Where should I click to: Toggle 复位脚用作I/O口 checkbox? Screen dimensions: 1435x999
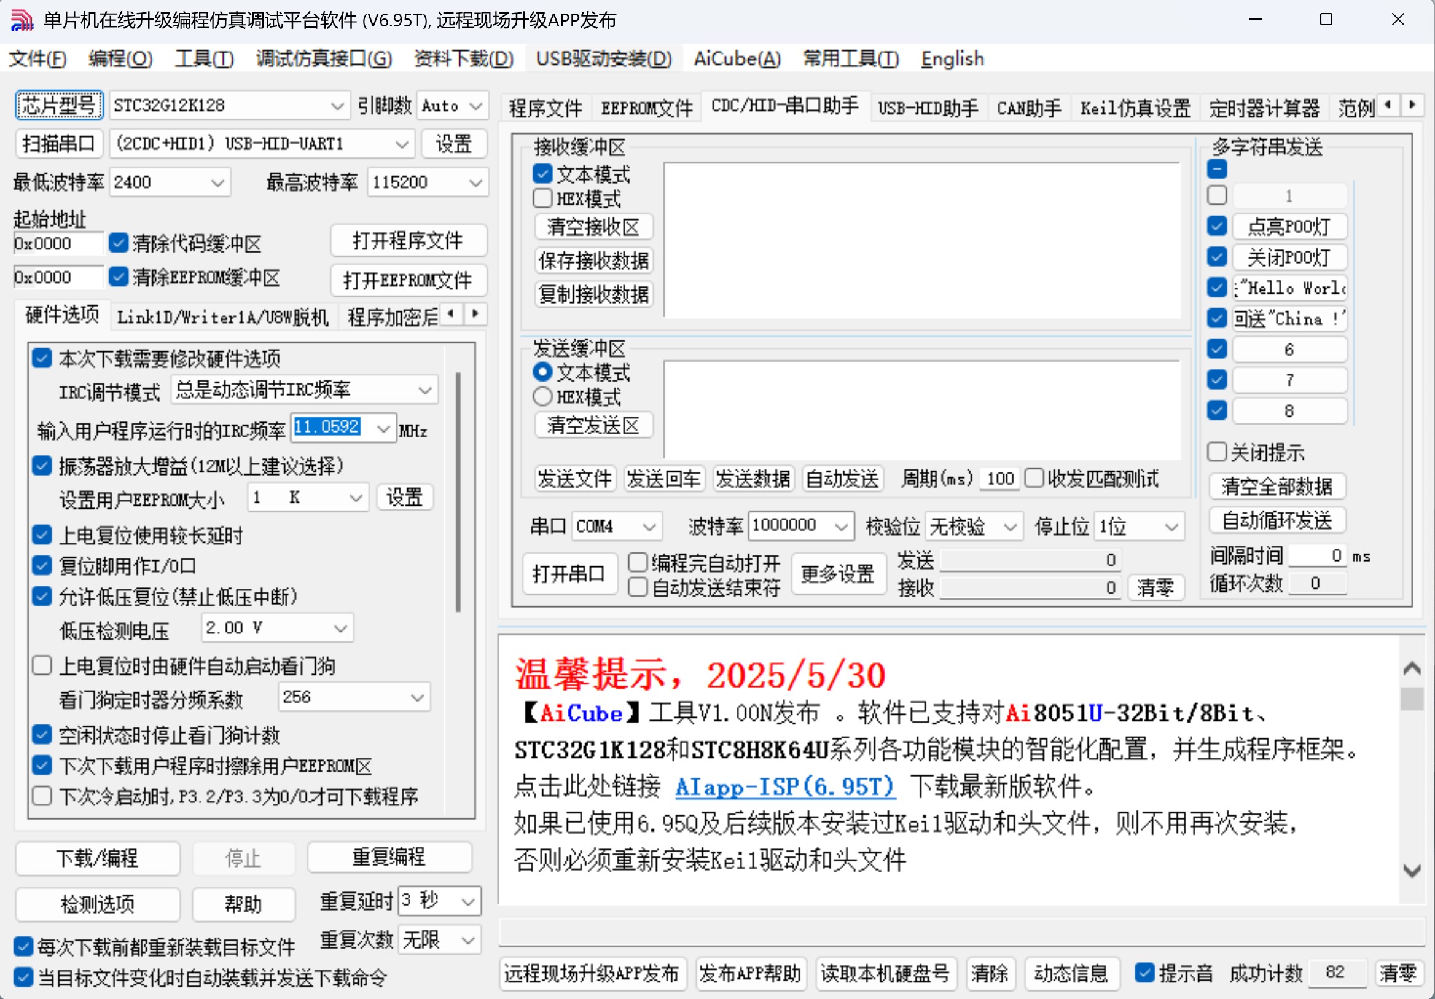[42, 565]
